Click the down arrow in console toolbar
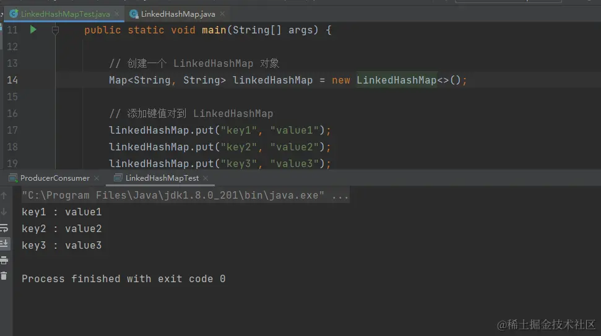The image size is (601, 336). click(4, 212)
